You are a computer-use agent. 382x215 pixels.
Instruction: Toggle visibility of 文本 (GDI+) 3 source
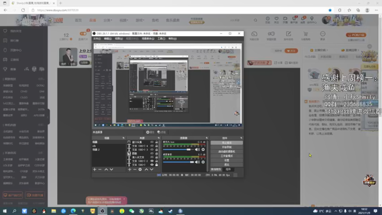pyautogui.click(x=152, y=150)
